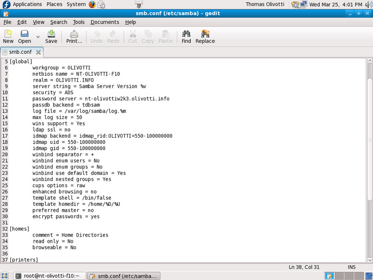Open the Applications menu in the panel
The width and height of the screenshot is (373, 280).
28,4
